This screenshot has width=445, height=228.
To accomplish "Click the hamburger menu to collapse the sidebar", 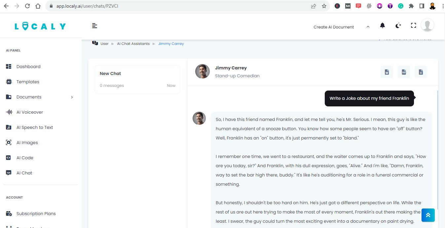I will tap(94, 26).
